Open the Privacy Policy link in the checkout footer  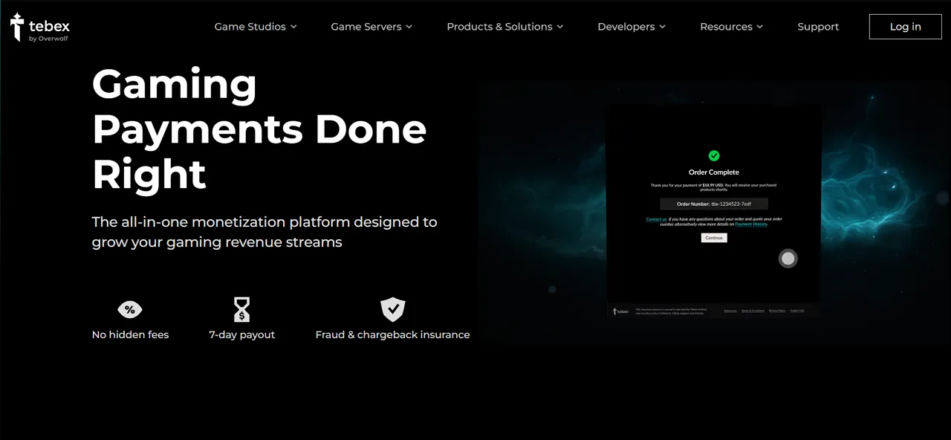click(777, 311)
